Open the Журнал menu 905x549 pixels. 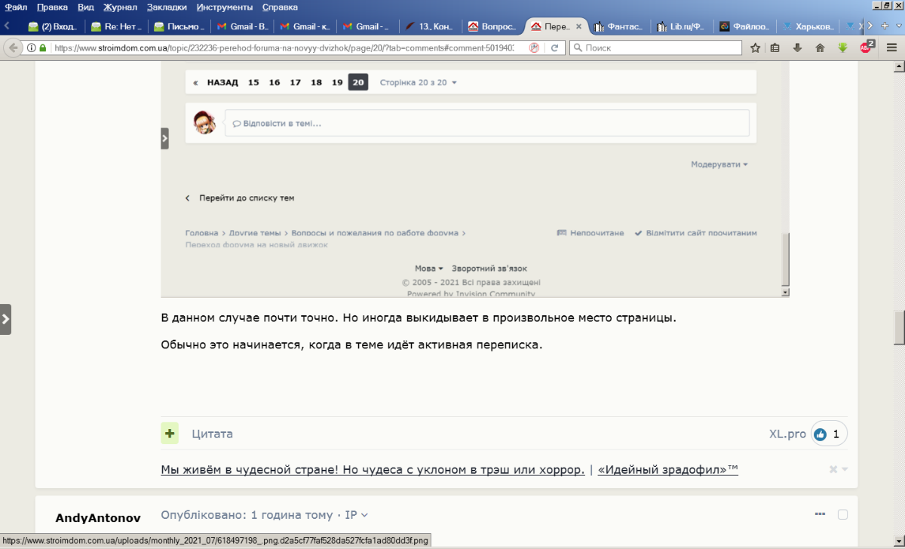pyautogui.click(x=121, y=7)
